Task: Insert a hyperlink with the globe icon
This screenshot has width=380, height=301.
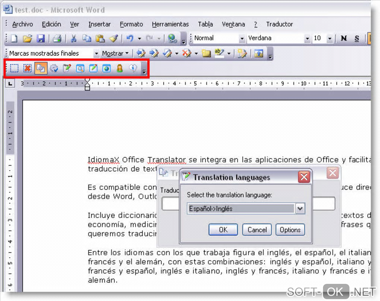Action: [x=172, y=38]
